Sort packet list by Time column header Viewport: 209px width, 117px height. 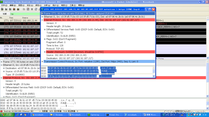pyautogui.click(x=11, y=18)
